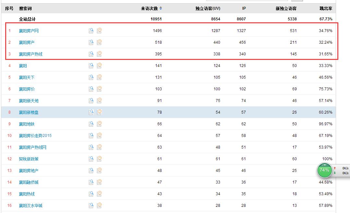Screen dimensions: 350x213
Task: Open clock history icon for 襄阳地铁
Action: [99, 124]
